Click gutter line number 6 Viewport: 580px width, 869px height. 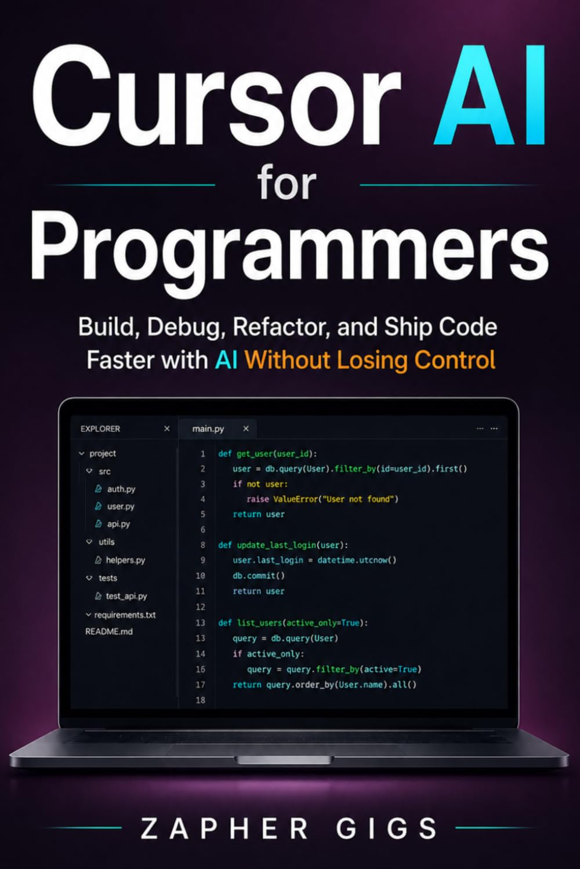(202, 530)
